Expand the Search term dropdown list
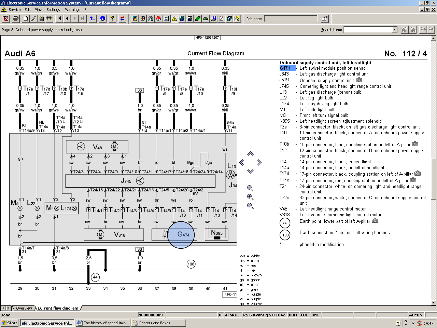The width and height of the screenshot is (437, 328). [x=395, y=30]
